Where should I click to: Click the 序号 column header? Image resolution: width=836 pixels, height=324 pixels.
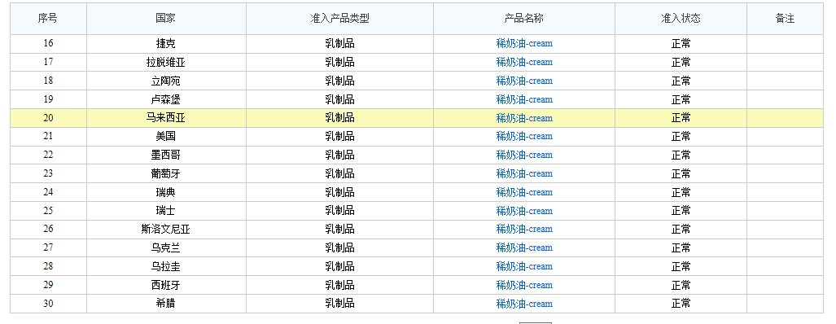[x=48, y=19]
